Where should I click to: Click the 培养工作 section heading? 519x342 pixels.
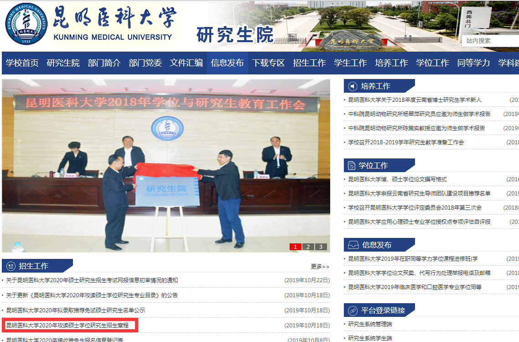point(376,86)
